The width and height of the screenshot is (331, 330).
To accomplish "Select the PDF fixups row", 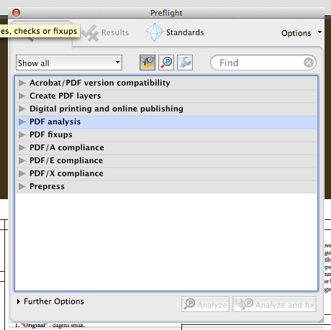I will pyautogui.click(x=166, y=134).
